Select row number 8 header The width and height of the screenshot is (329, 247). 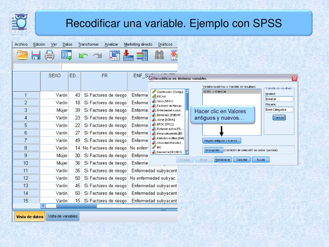pos(26,148)
